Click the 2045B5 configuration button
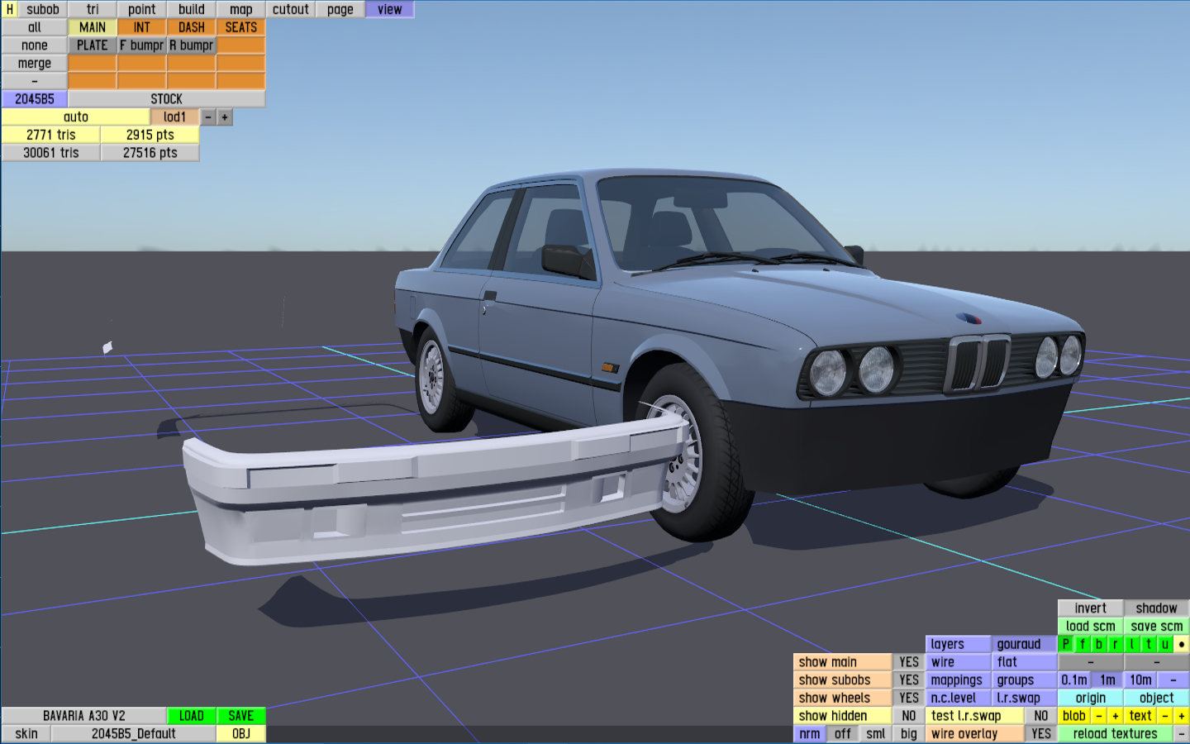This screenshot has width=1190, height=744. pos(35,99)
